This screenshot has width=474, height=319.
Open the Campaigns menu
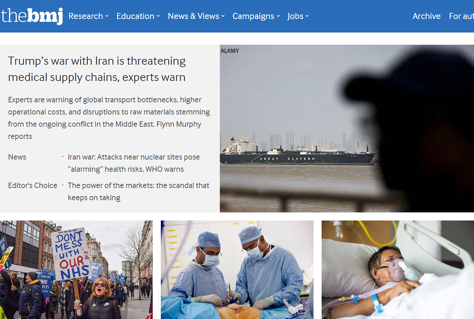tap(253, 16)
